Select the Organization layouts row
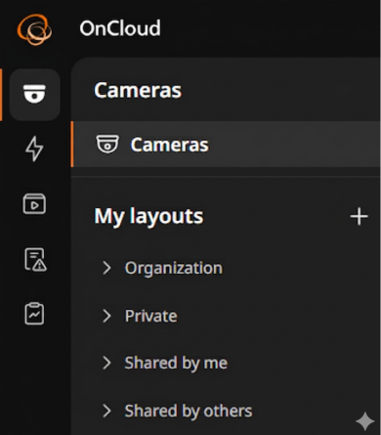Image resolution: width=381 pixels, height=435 pixels. [x=226, y=268]
